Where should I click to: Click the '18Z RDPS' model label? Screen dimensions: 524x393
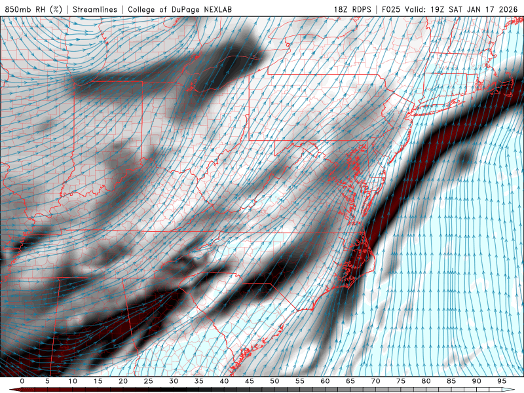point(352,9)
